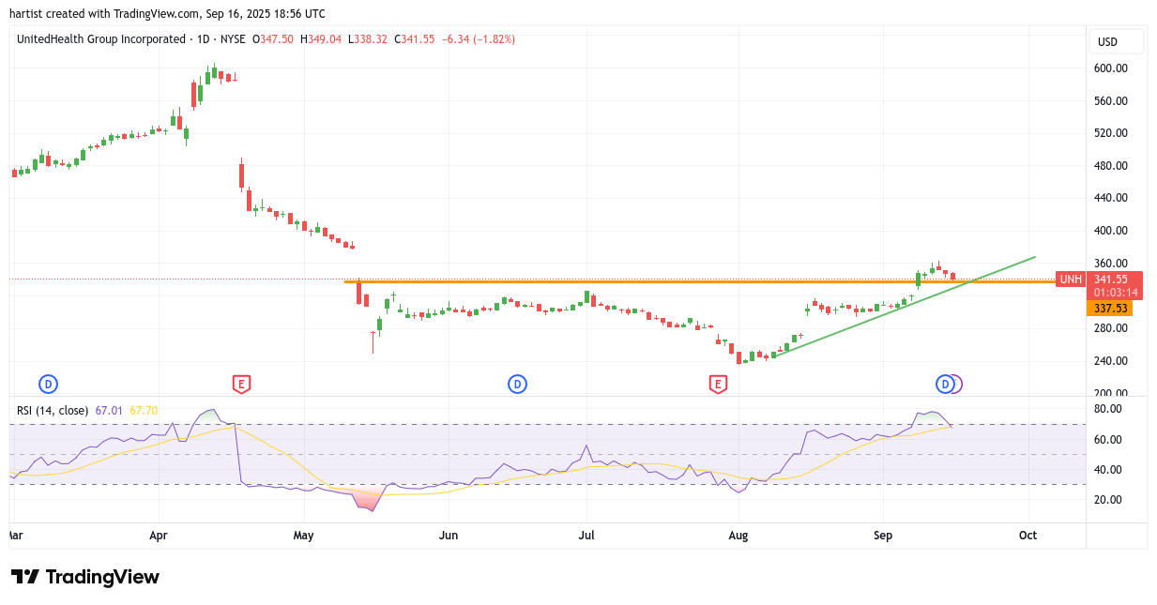Click the yellow RSI average value 67.70
Viewport: 1157px width, 605px height.
pos(144,410)
